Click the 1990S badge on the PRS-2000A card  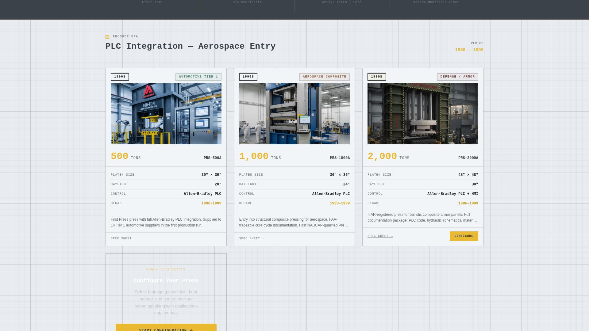(376, 77)
